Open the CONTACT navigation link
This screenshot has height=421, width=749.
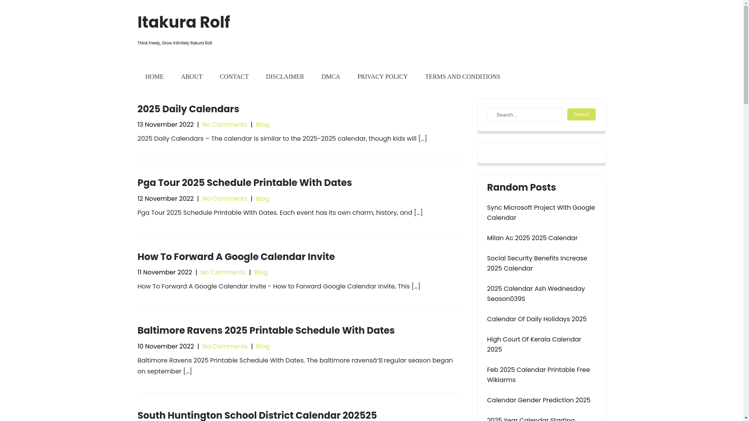point(234,77)
